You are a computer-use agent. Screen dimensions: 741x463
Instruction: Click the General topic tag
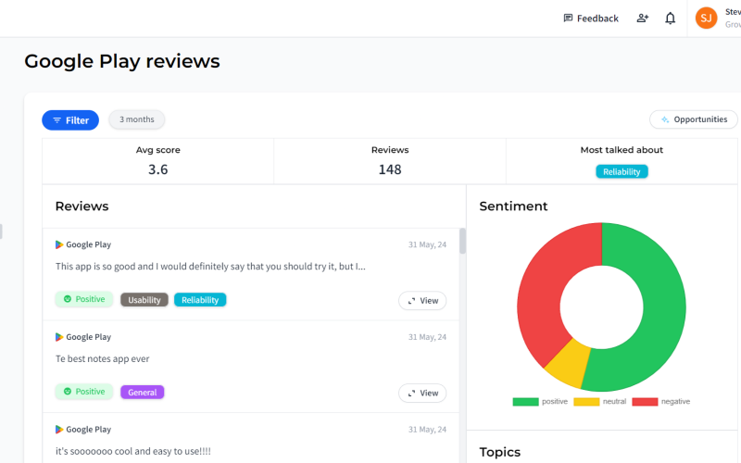click(143, 392)
